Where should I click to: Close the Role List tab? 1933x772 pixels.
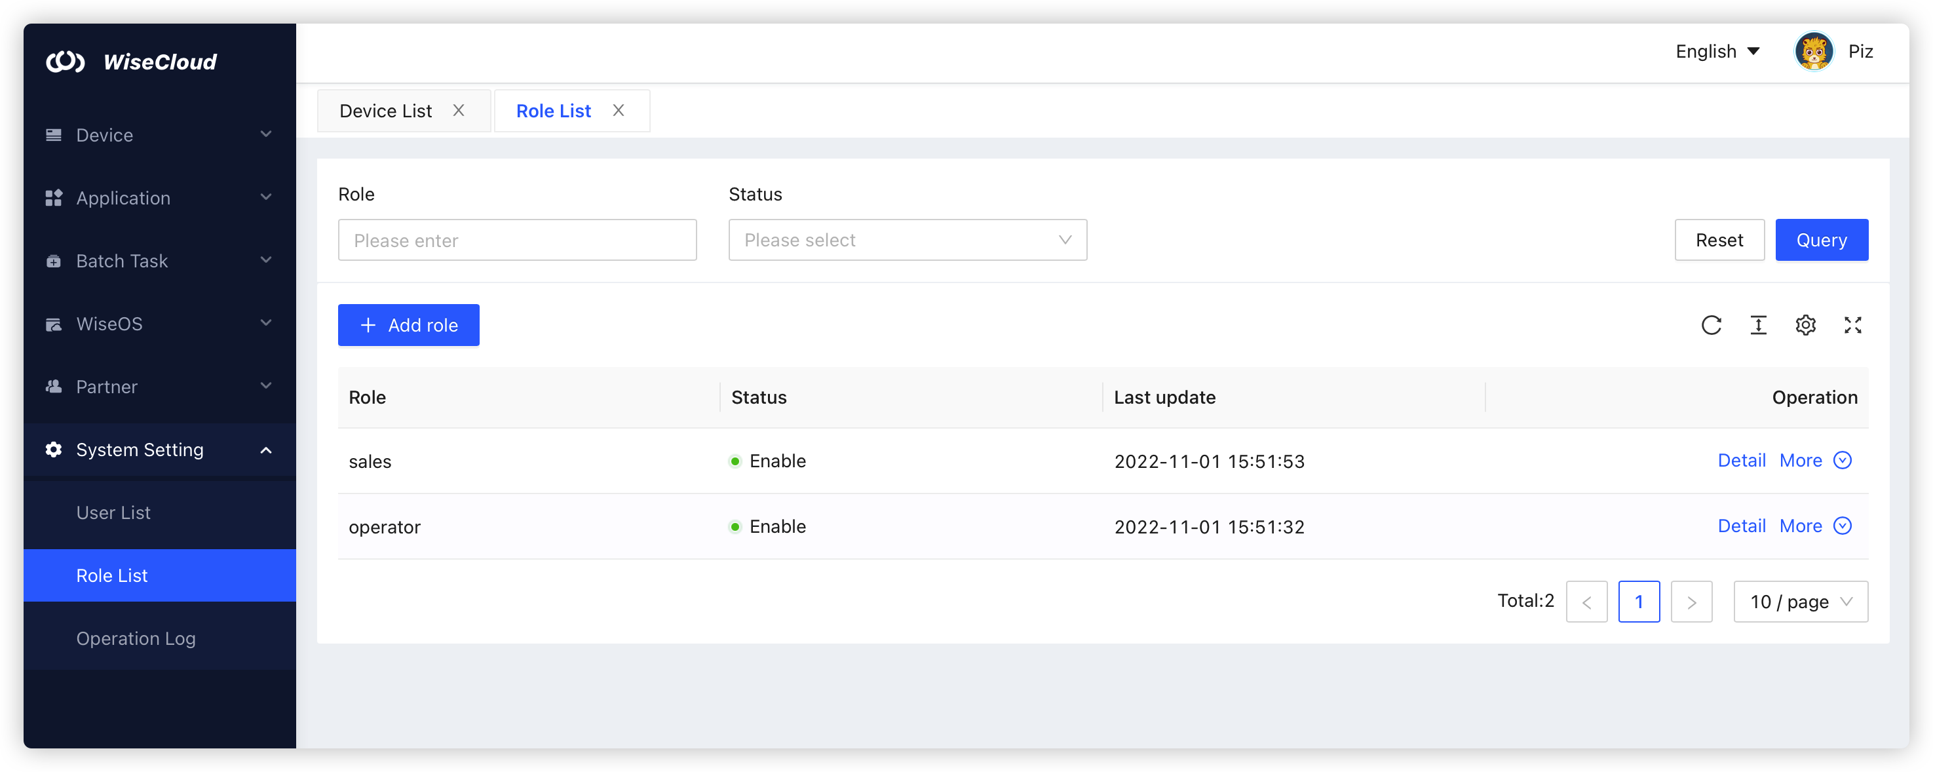point(619,110)
